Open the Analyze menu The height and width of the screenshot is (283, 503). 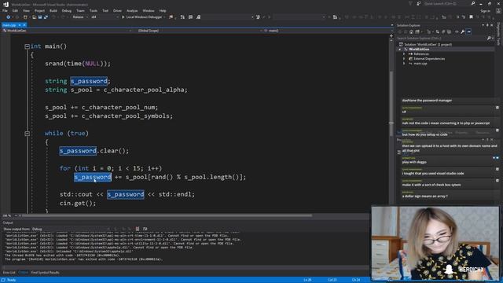tap(132, 10)
